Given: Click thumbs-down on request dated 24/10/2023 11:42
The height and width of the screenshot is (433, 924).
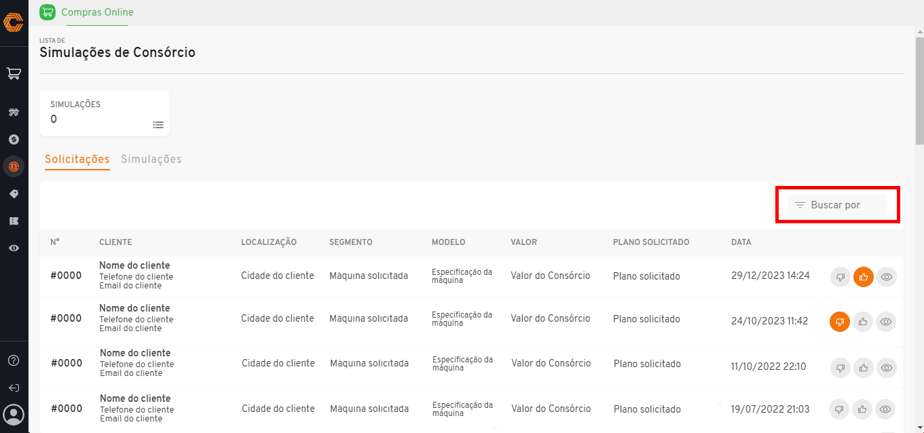Looking at the screenshot, I should (x=840, y=322).
